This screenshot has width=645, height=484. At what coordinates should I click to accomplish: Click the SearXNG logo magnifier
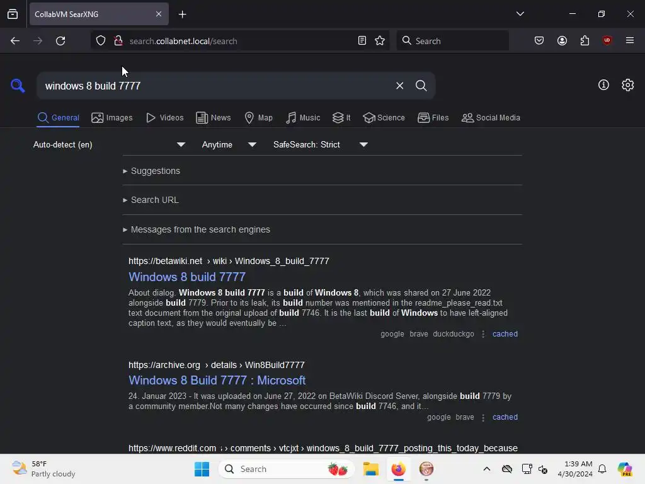18,86
